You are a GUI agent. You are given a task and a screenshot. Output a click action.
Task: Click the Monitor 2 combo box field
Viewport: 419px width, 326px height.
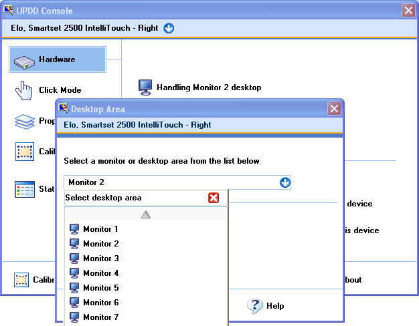[177, 182]
